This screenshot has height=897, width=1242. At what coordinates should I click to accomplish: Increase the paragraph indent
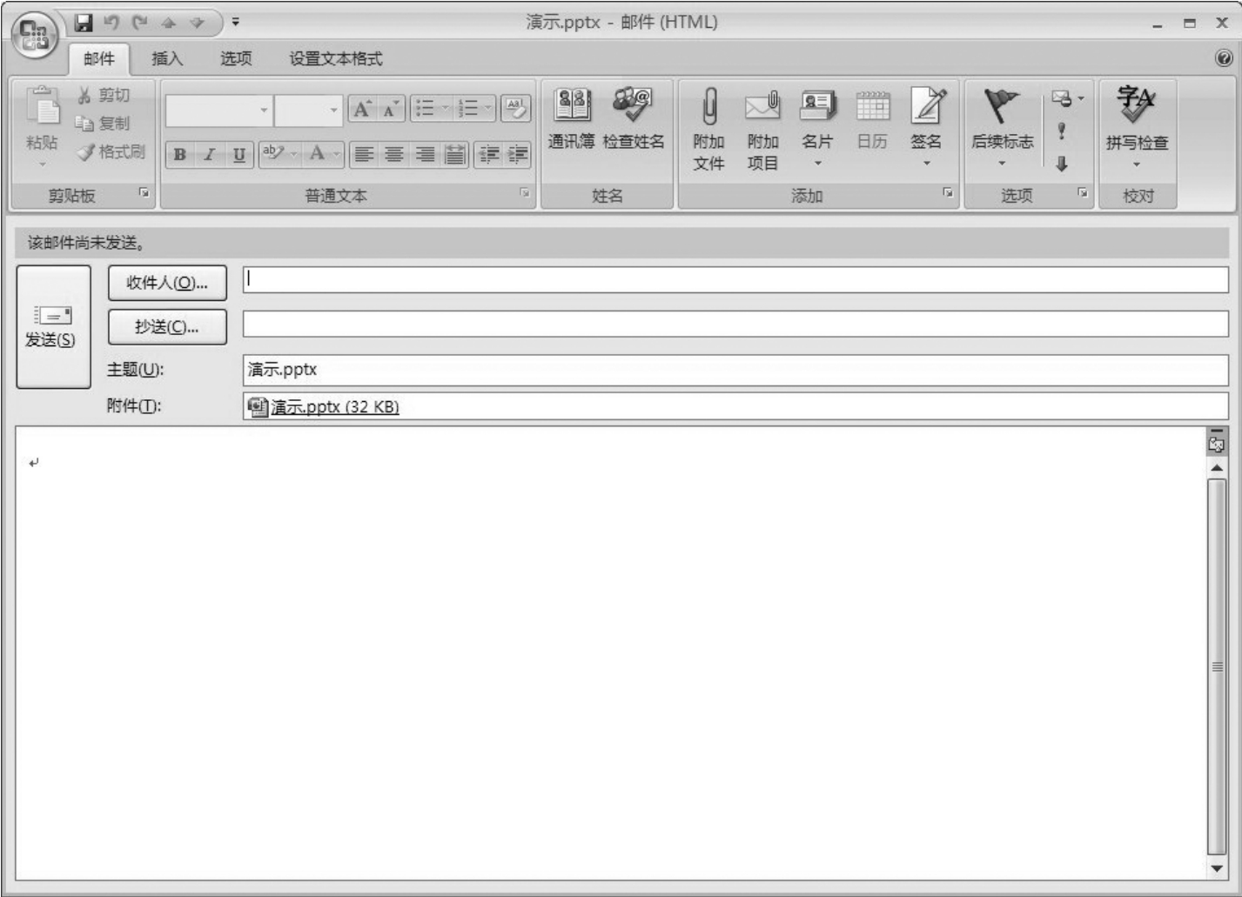click(518, 155)
